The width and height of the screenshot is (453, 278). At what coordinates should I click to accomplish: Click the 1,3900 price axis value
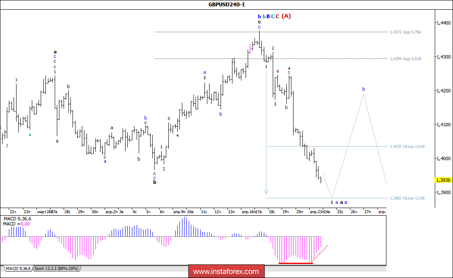[444, 192]
